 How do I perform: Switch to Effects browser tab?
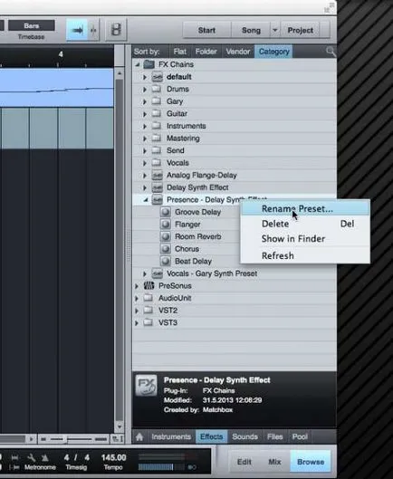tap(211, 436)
